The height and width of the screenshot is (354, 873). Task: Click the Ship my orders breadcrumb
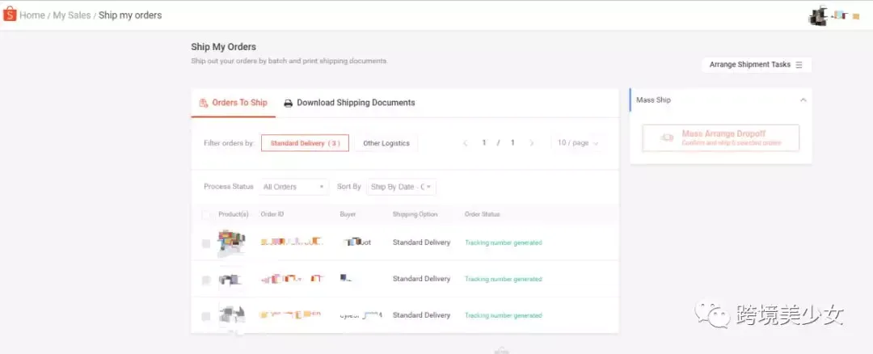(x=130, y=15)
